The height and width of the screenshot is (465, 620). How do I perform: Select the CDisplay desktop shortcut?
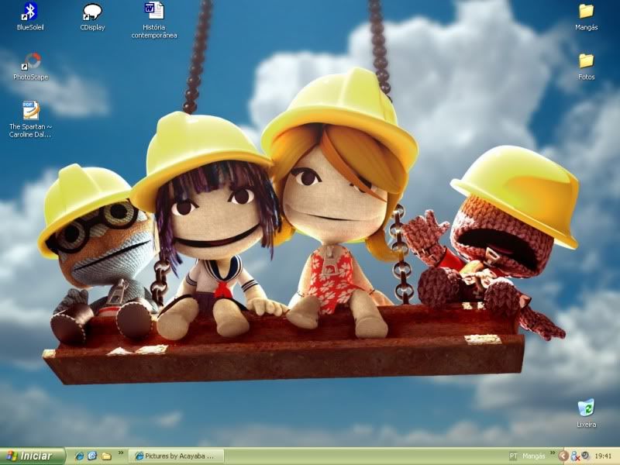click(x=92, y=15)
